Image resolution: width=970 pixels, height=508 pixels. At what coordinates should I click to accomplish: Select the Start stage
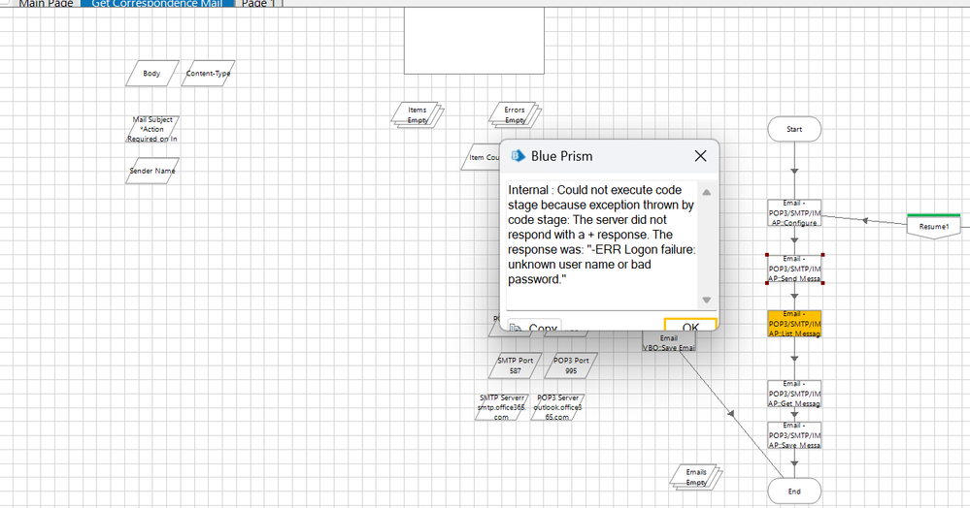(x=794, y=129)
